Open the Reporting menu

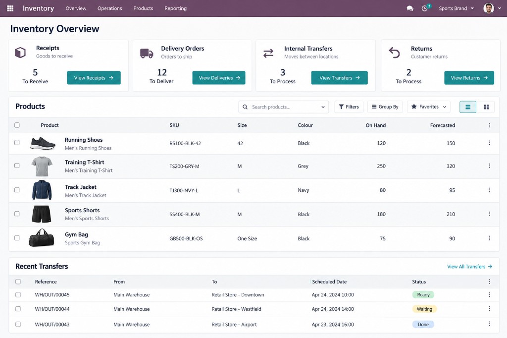[x=176, y=8]
